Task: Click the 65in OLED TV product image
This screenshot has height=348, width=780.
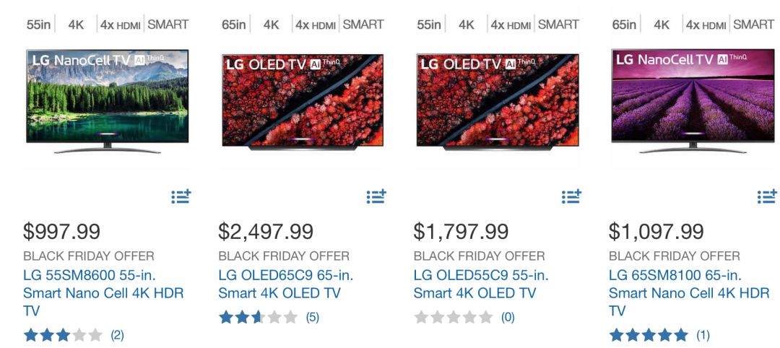Action: point(303,102)
